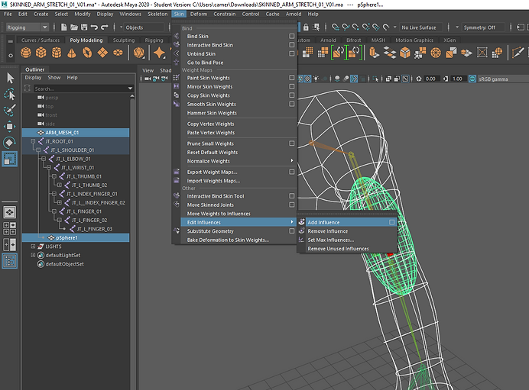This screenshot has height=390, width=529.
Task: Click the Outliner search field
Action: pos(80,89)
